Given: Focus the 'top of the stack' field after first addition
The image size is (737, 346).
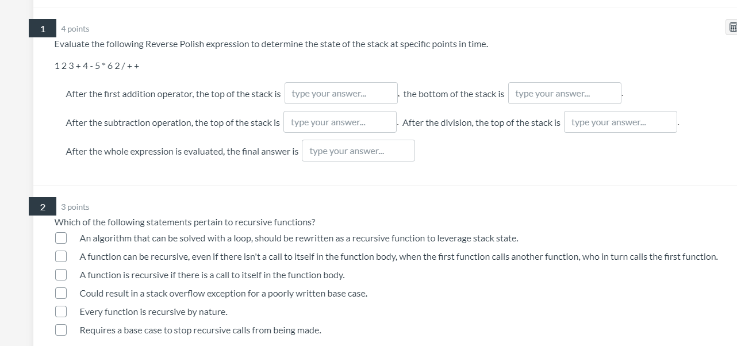Looking at the screenshot, I should tap(341, 93).
